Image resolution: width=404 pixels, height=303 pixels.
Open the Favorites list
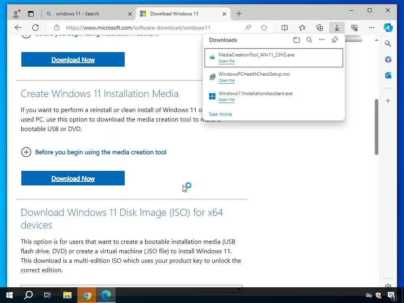pos(302,28)
